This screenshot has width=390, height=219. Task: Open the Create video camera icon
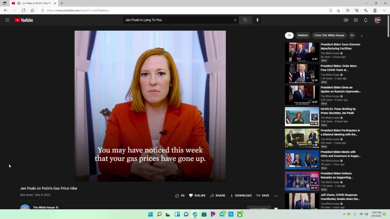[346, 20]
